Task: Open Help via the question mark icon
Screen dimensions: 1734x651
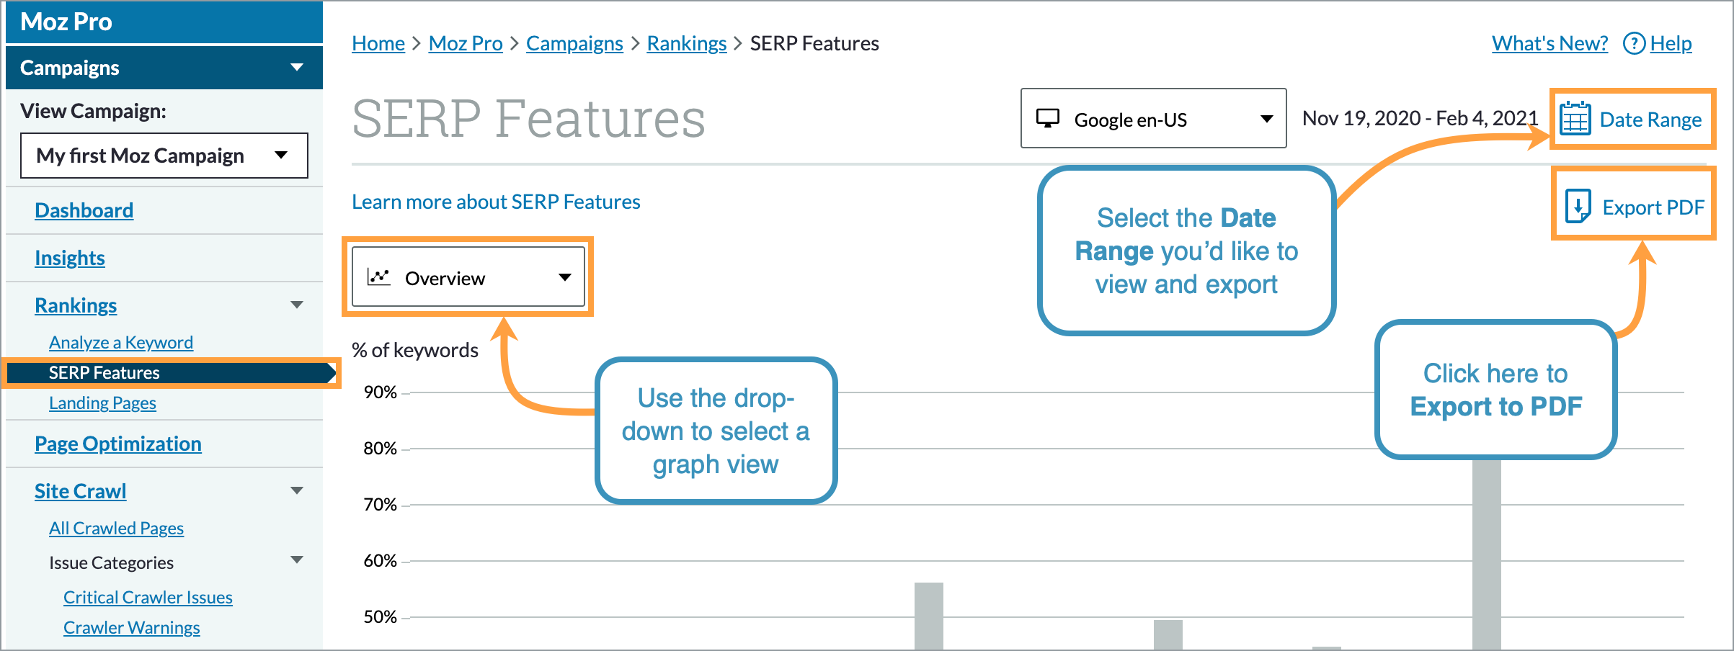Action: (1635, 43)
